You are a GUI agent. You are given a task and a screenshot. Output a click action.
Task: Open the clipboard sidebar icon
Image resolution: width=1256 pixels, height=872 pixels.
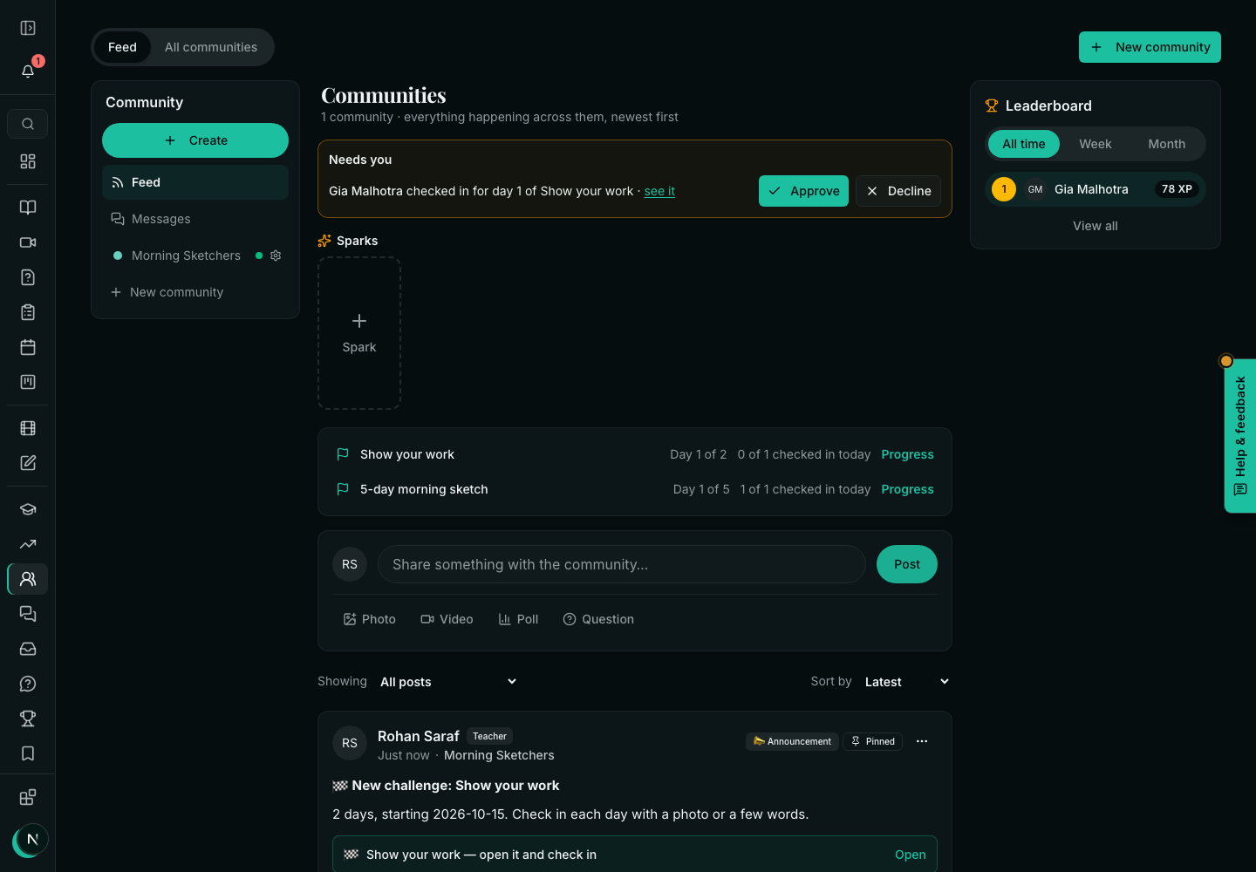point(28,312)
